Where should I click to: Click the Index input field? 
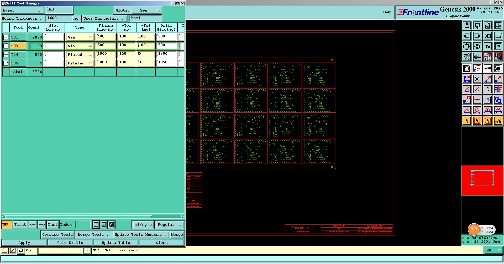[x=83, y=224]
